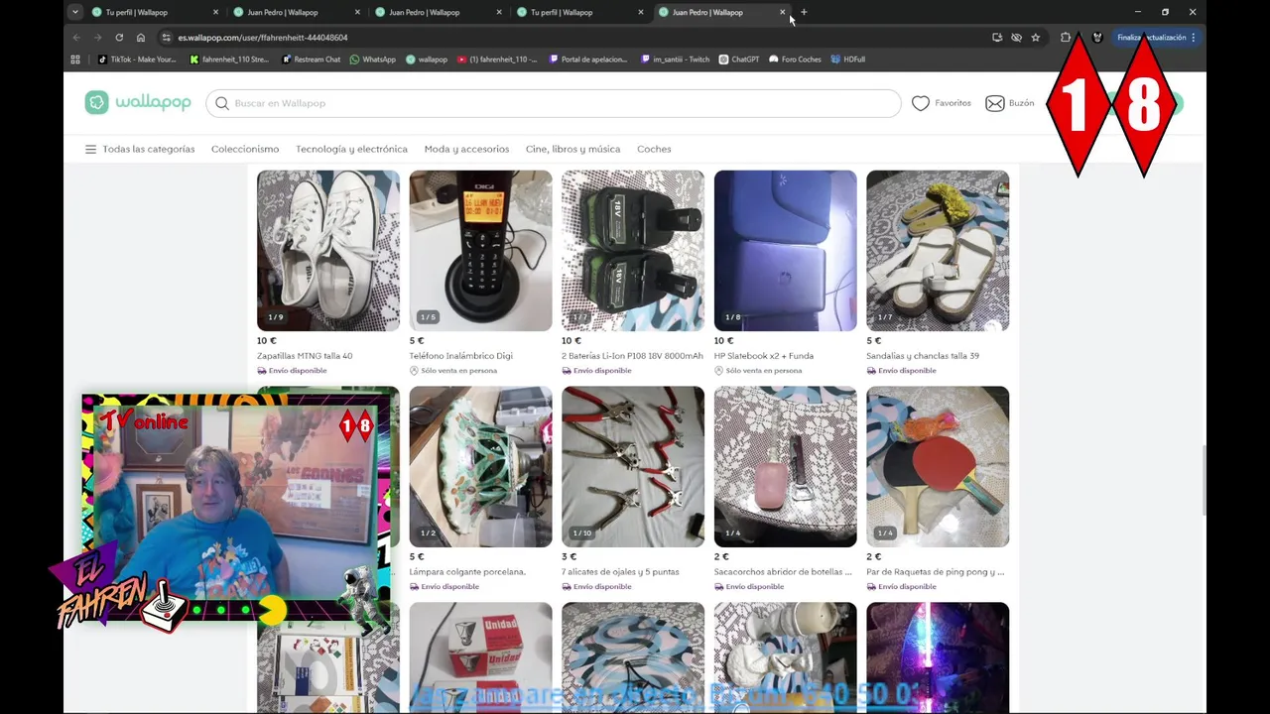Screen dimensions: 1270x714
Task: Open Chrome three-dot menu
Action: point(1193,38)
